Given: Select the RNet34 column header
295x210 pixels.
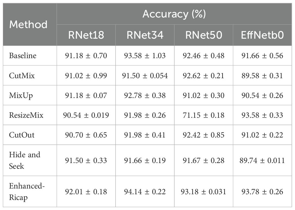Looking at the screenshot, I should pyautogui.click(x=145, y=35).
